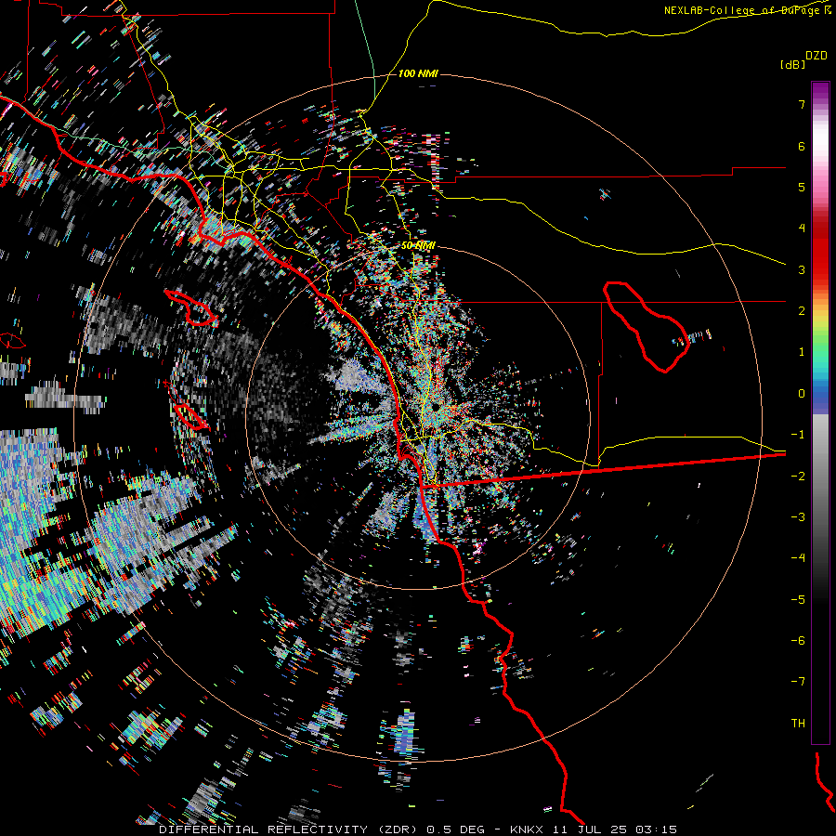Click the 03:15 timestamp
Image resolution: width=836 pixels, height=836 pixels.
(x=657, y=829)
